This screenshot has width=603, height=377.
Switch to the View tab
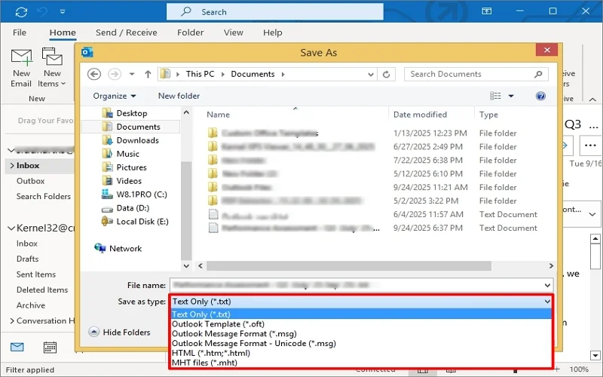pyautogui.click(x=234, y=32)
